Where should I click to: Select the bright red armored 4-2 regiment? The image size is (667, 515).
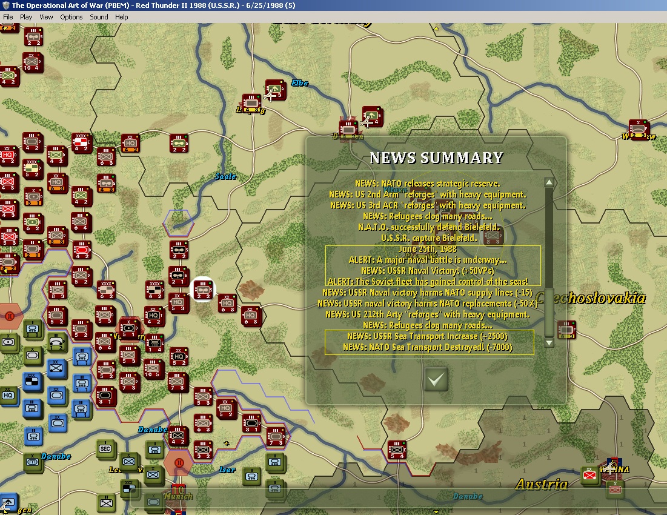click(x=82, y=250)
